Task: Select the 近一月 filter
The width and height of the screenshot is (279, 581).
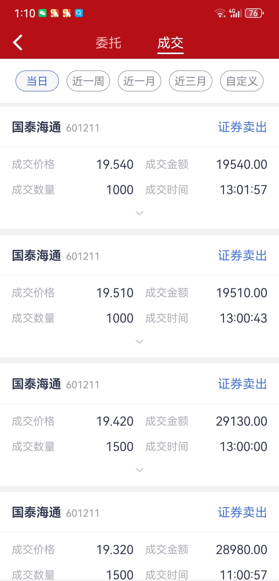Action: tap(139, 81)
